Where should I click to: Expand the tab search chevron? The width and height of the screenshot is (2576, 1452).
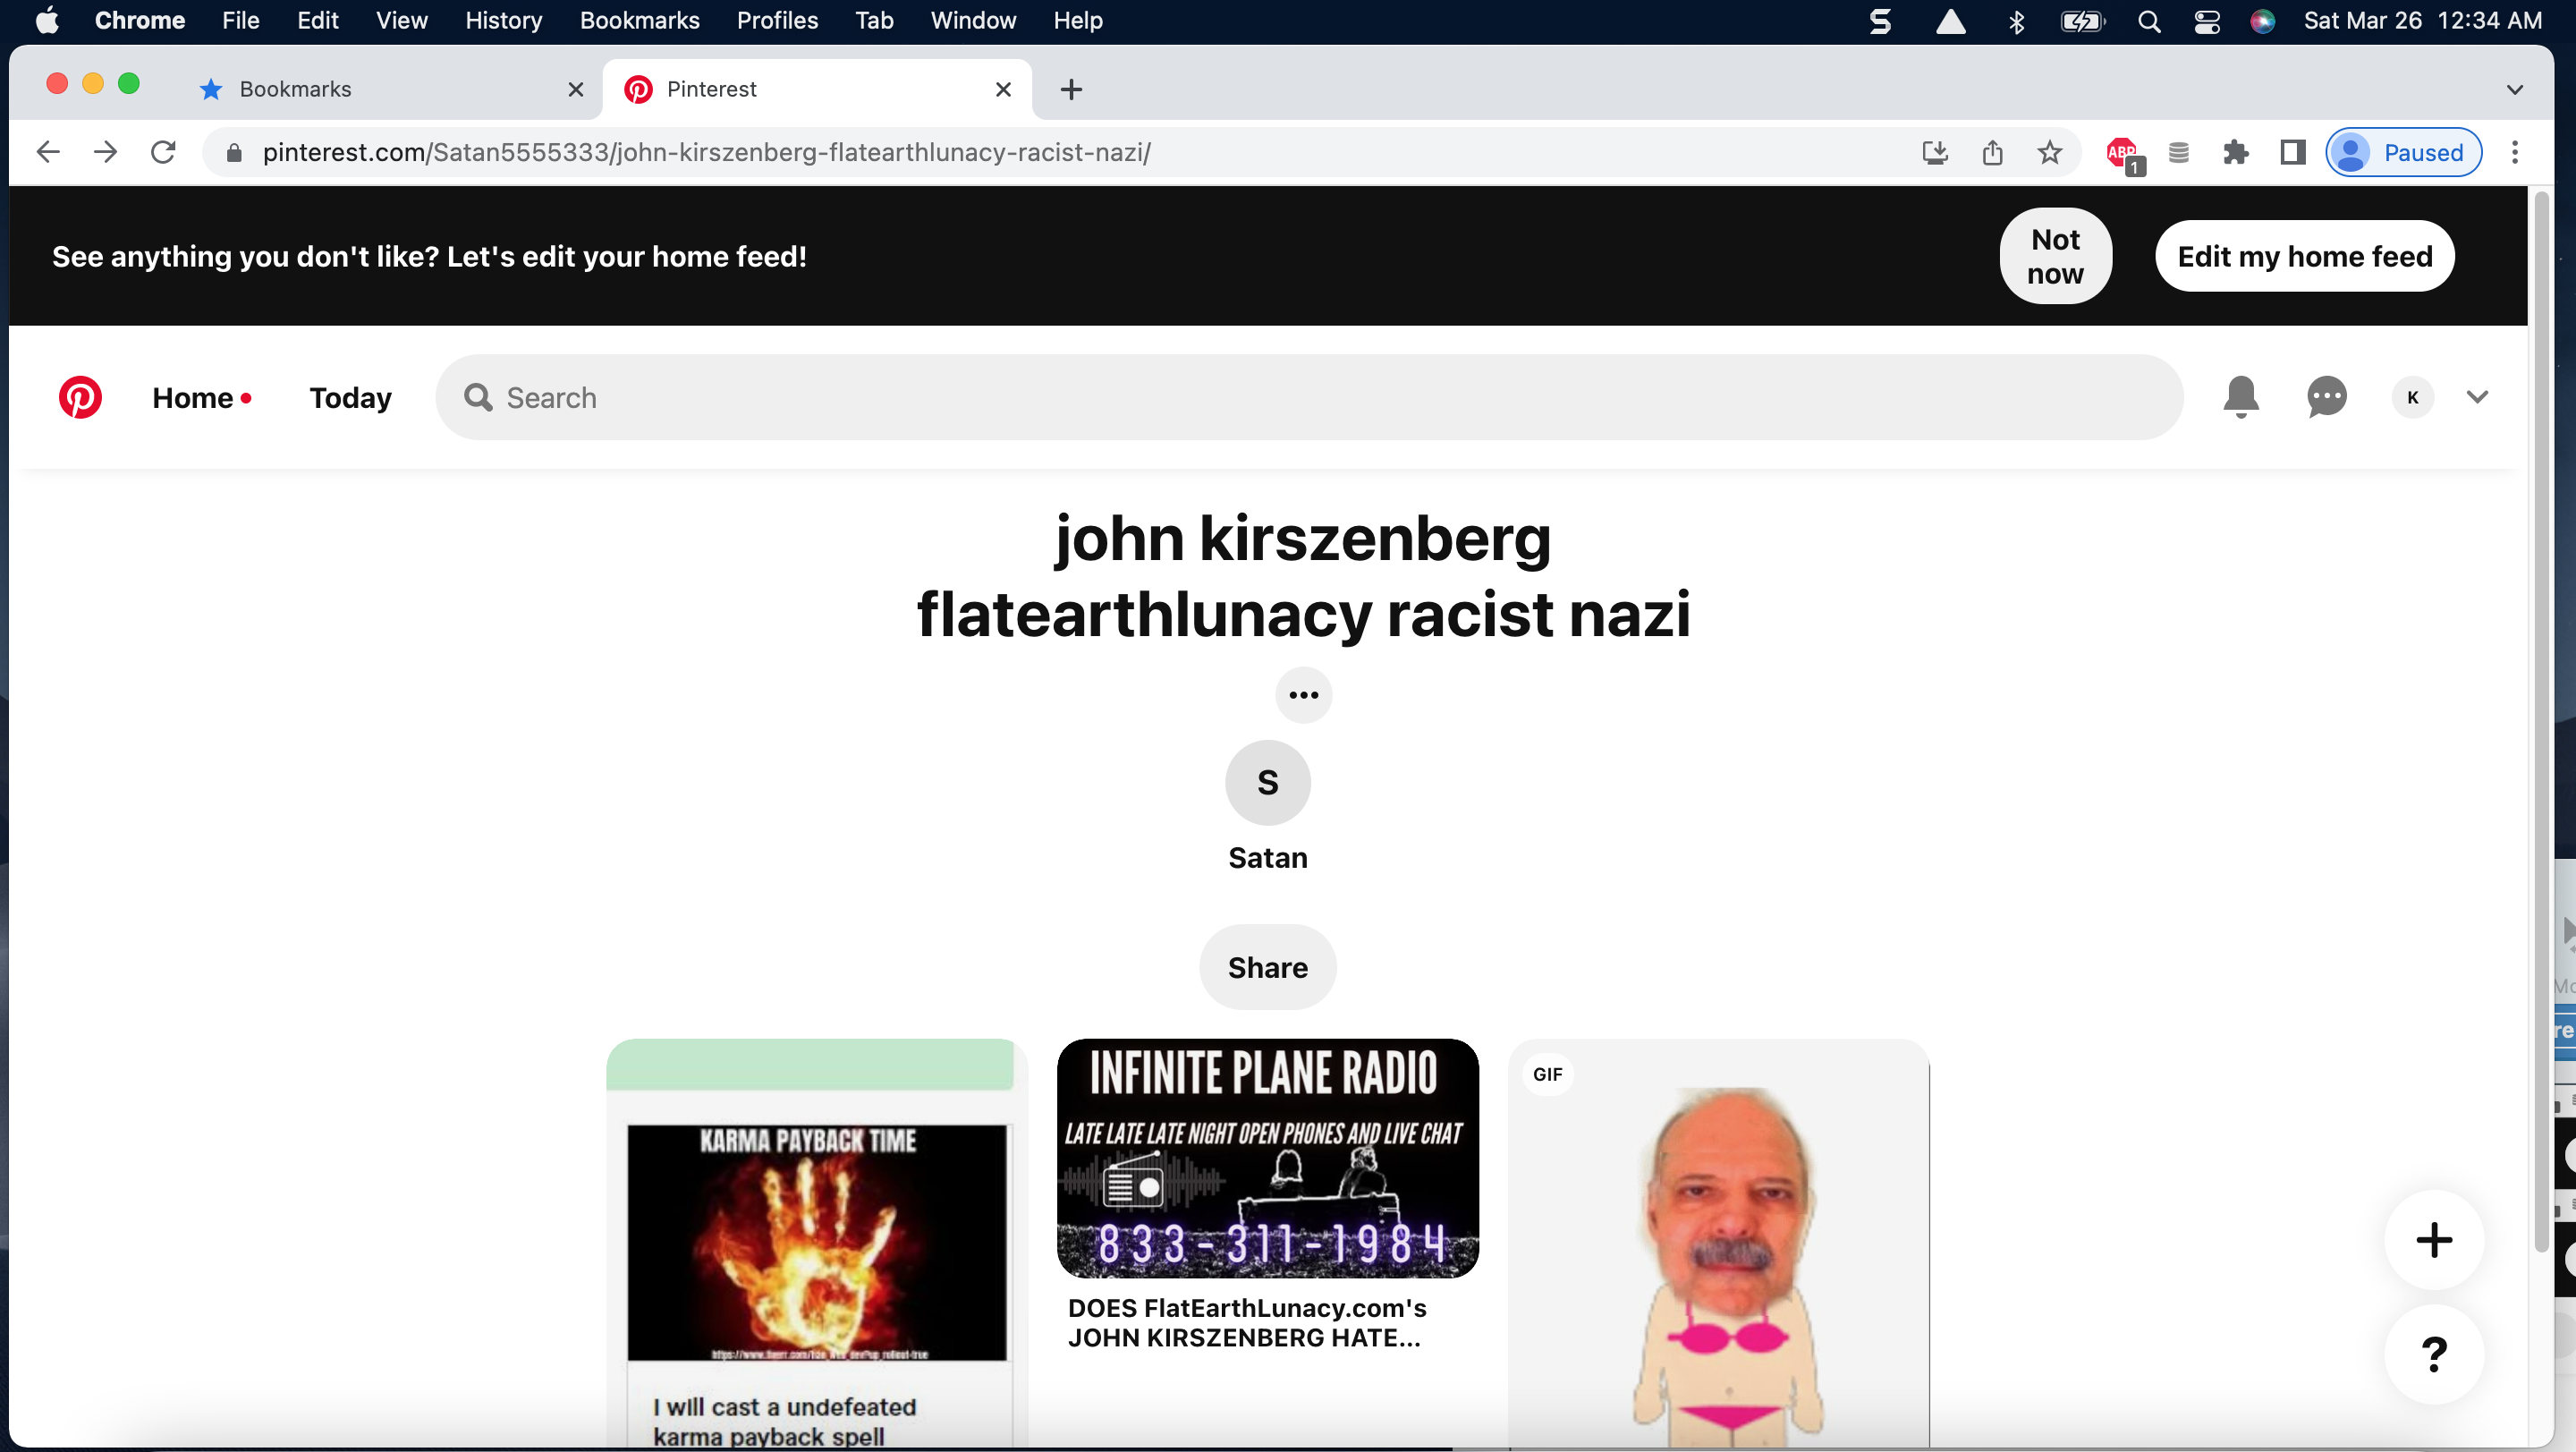(2514, 89)
